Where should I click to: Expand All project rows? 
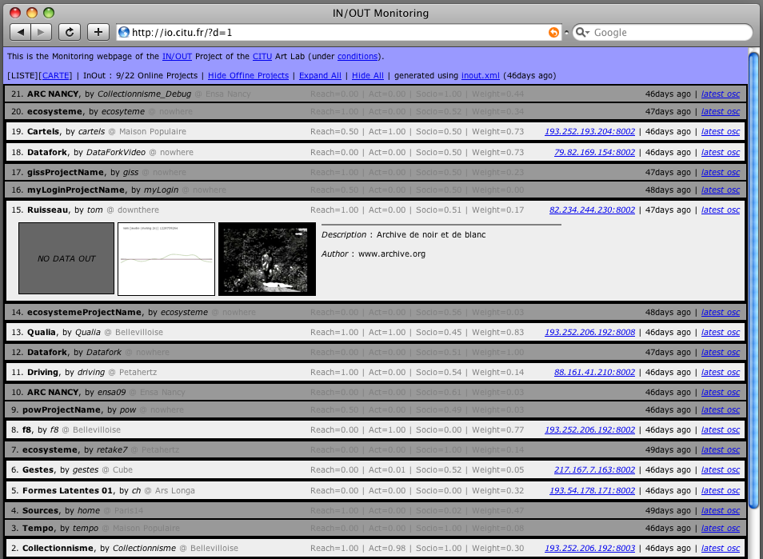coord(320,75)
